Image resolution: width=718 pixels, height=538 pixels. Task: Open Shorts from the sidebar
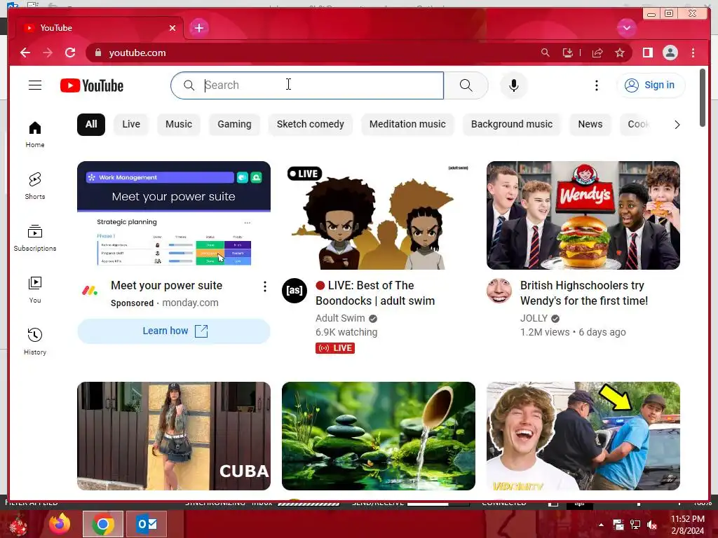point(35,186)
